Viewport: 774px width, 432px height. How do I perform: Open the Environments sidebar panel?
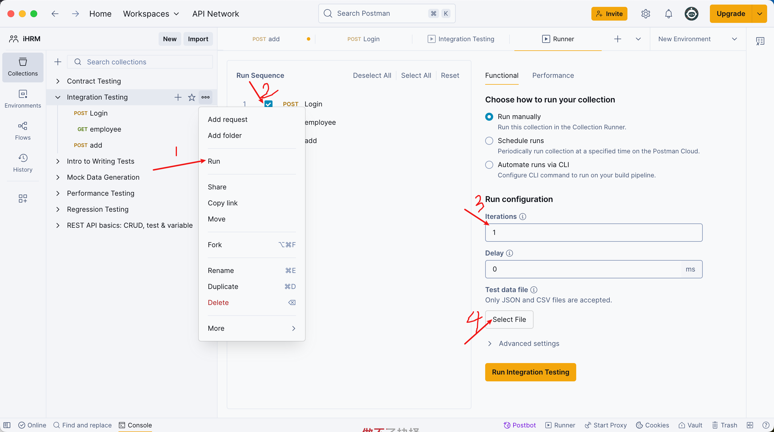23,98
